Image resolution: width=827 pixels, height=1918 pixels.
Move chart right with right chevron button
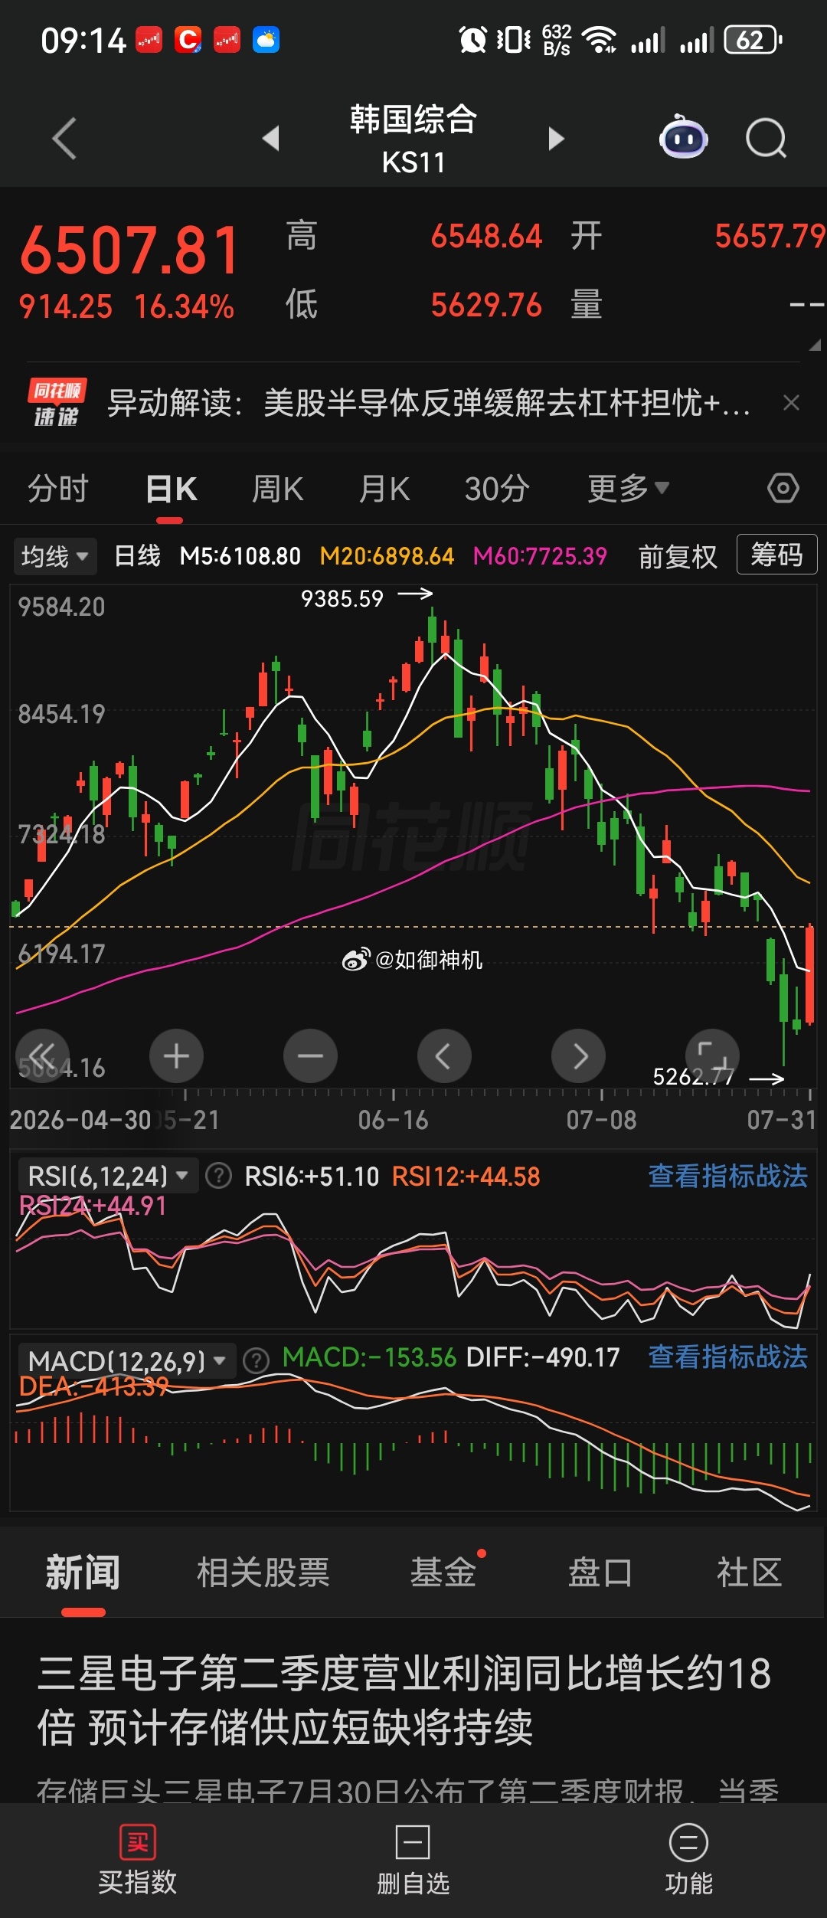pos(578,1056)
